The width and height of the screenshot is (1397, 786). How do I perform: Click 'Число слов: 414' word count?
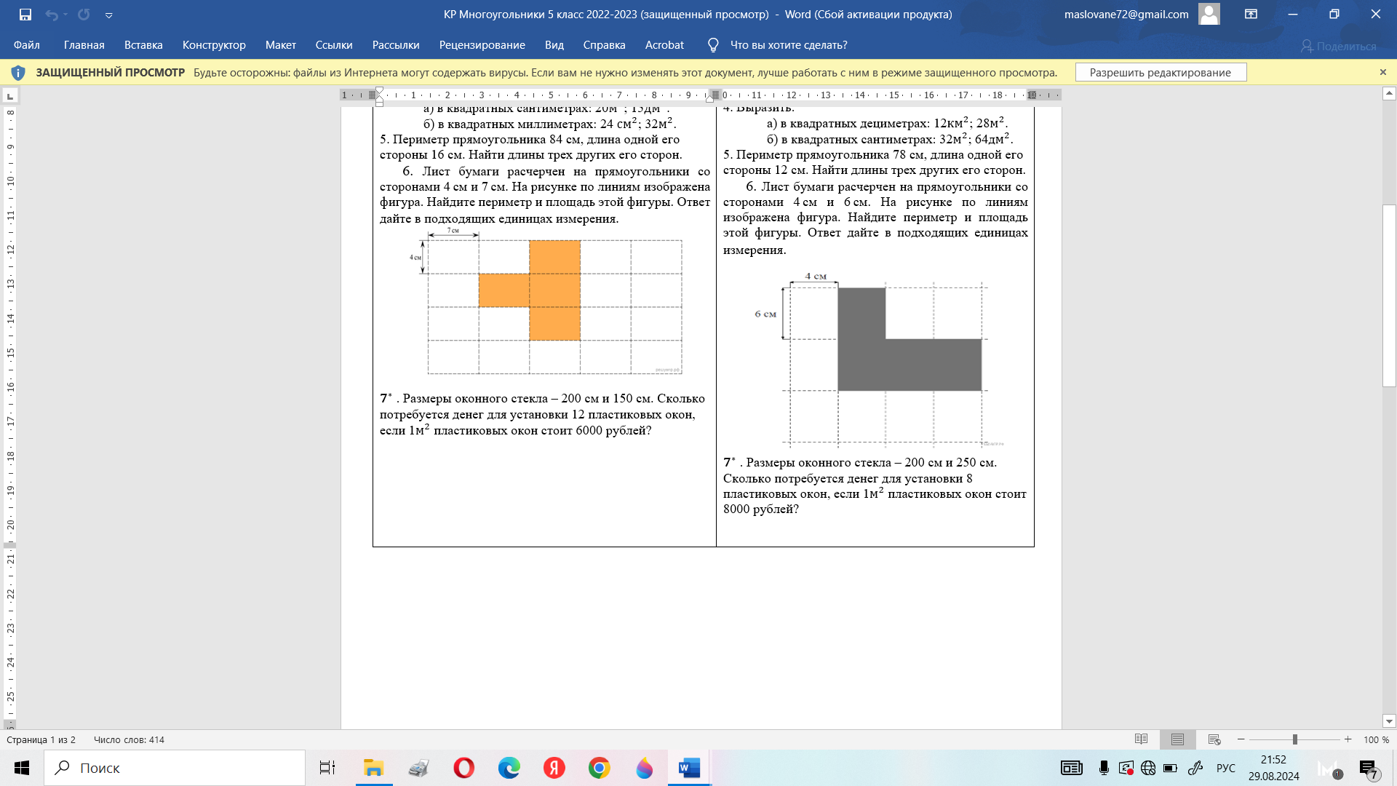[129, 739]
